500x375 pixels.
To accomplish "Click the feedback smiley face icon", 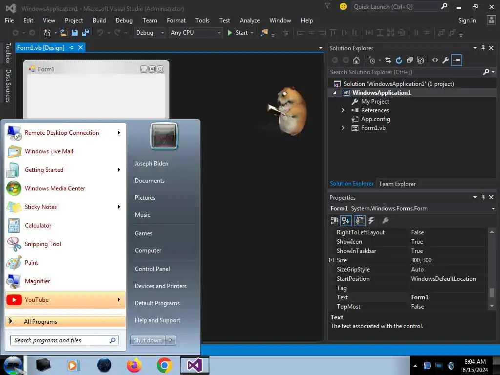I will 343,6.
